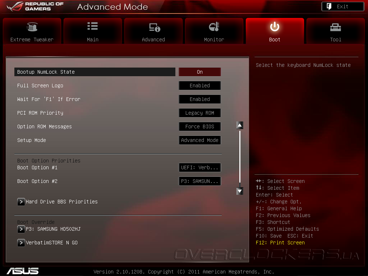Click the Exit door icon
The width and height of the screenshot is (368, 276).
(x=329, y=6)
